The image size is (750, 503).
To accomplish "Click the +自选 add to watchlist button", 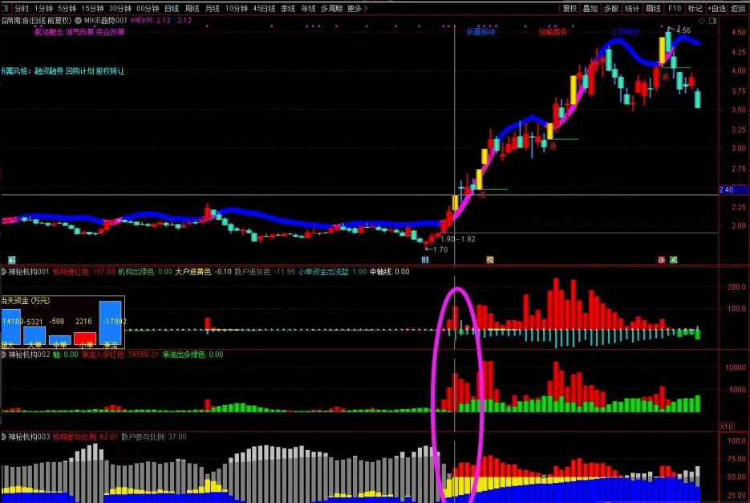I will pos(716,8).
